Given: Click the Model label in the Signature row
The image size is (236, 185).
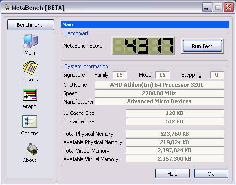Looking at the screenshot, I should coord(146,75).
